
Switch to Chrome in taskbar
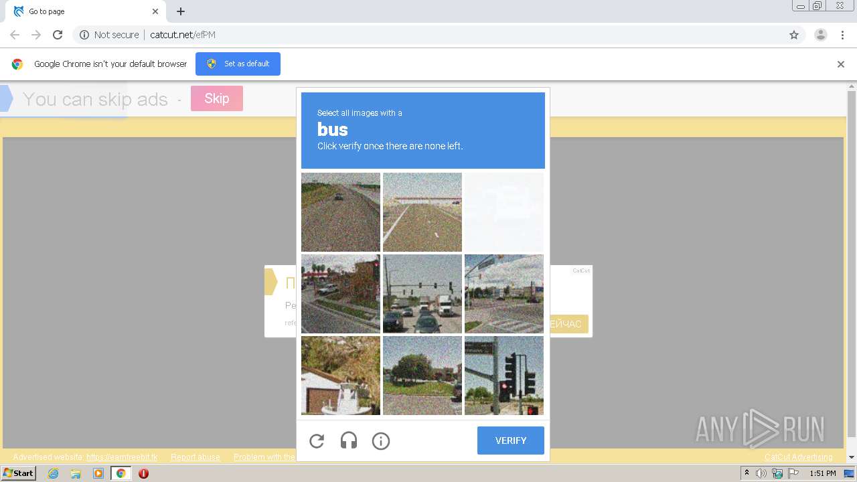121,473
